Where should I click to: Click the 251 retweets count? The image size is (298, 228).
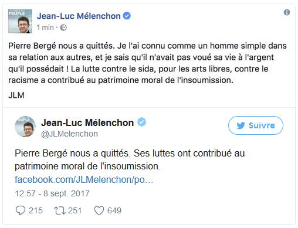[x=74, y=210]
